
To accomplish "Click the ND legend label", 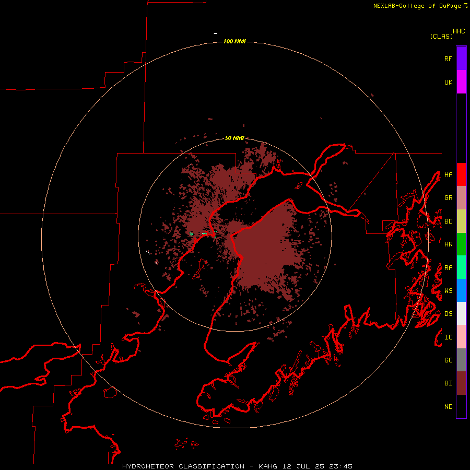I will 448,407.
